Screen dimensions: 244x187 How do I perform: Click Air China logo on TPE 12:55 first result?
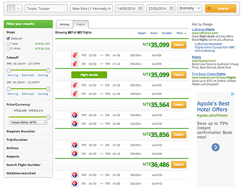click(x=75, y=55)
